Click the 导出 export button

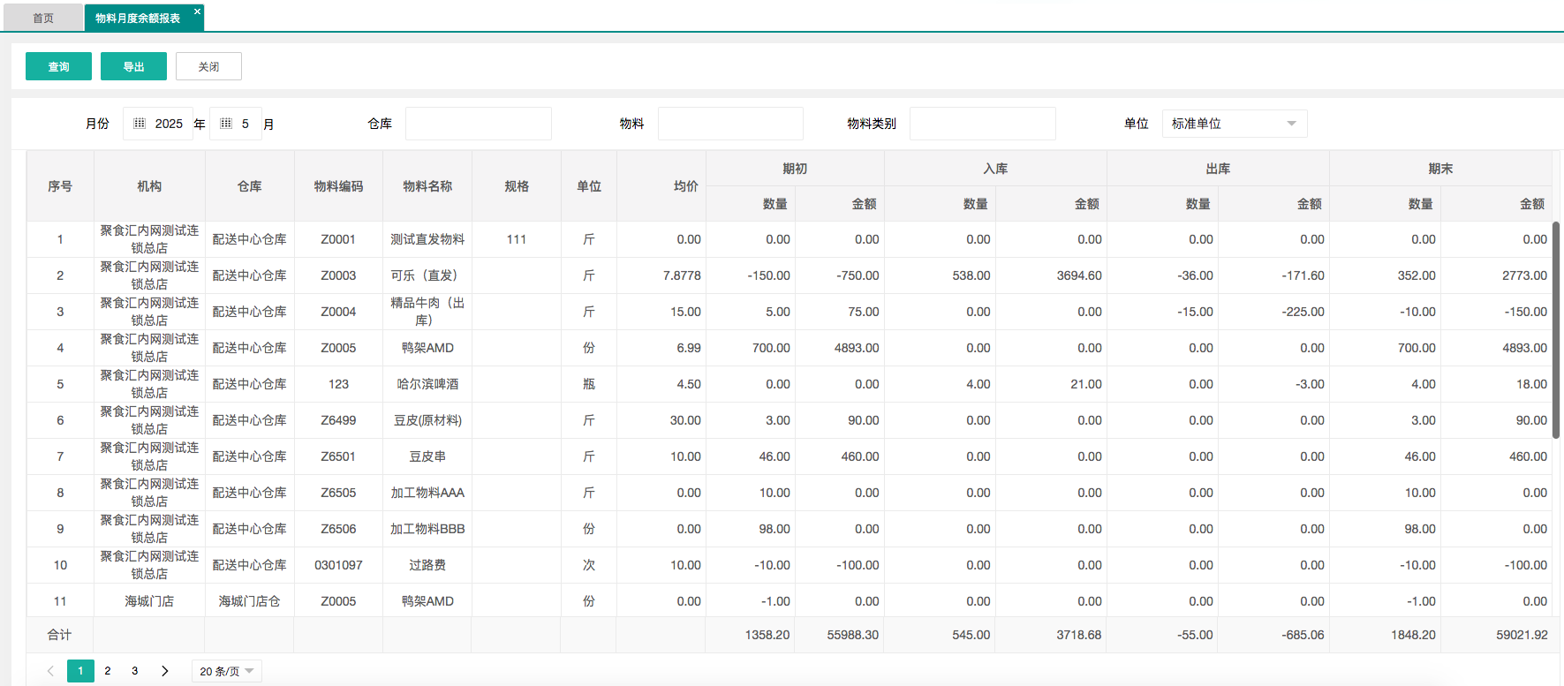[133, 66]
